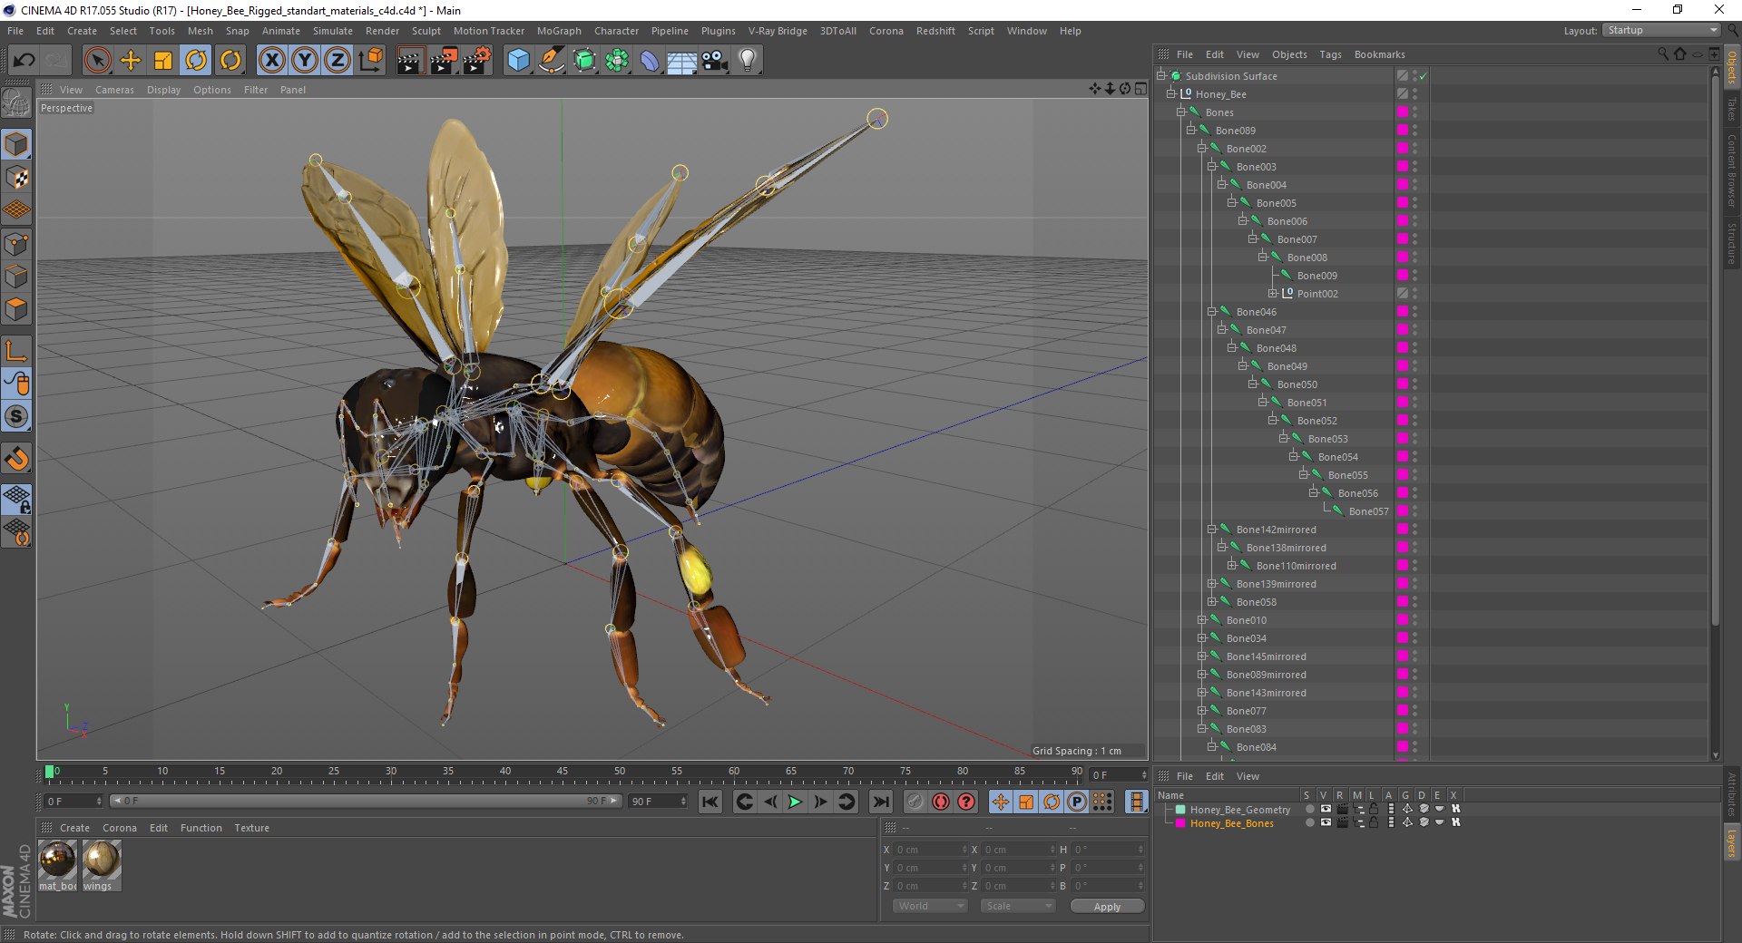Collapse the Honey_Bee object node
This screenshot has width=1742, height=943.
pyautogui.click(x=1171, y=93)
